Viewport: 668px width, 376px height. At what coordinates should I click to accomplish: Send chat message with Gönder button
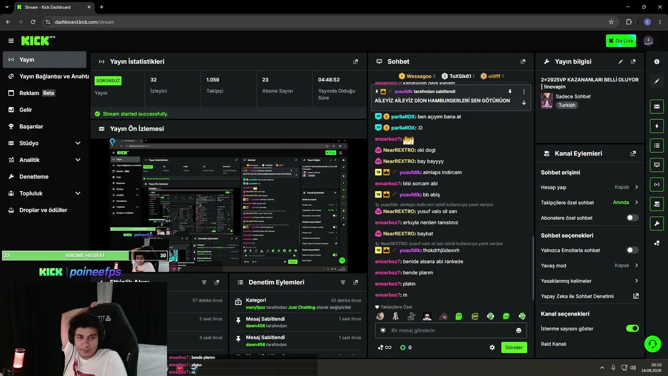click(514, 347)
